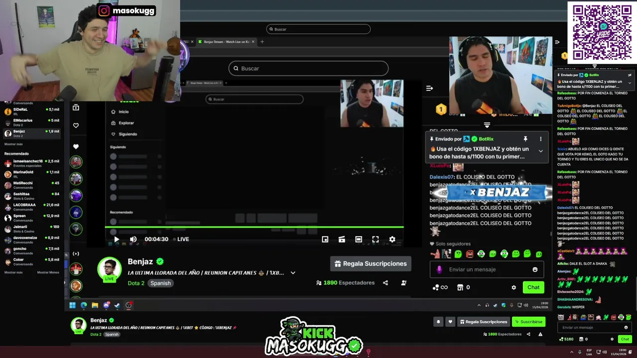Open Siguiendo in the nested Kick sidebar
The width and height of the screenshot is (637, 358).
(x=124, y=134)
